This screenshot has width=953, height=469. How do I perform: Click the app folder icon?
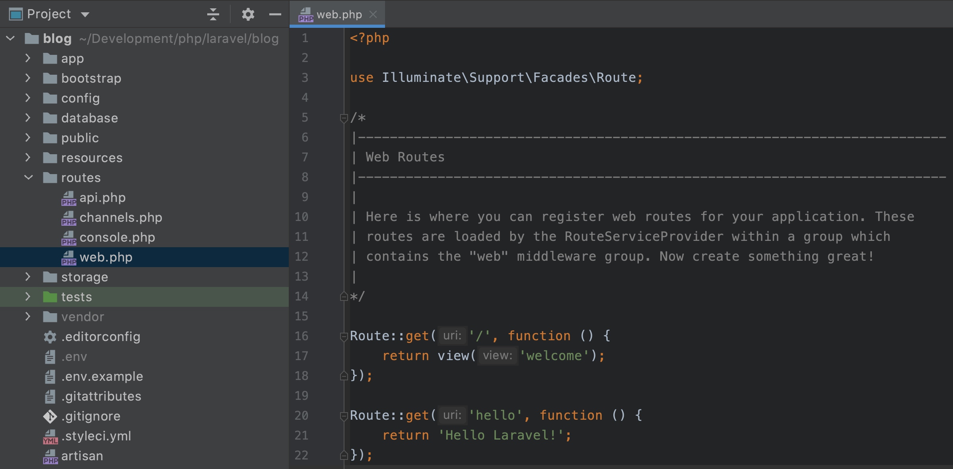point(50,58)
